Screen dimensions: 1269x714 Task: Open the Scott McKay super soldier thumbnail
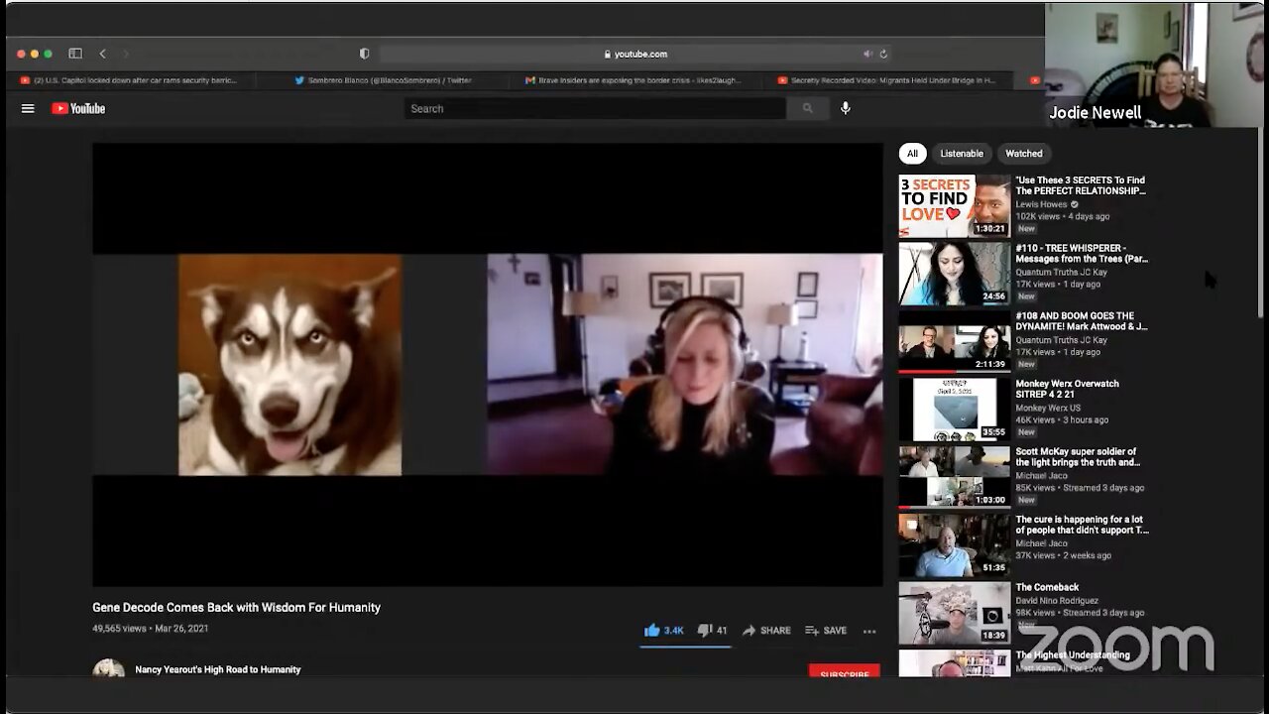coord(955,477)
